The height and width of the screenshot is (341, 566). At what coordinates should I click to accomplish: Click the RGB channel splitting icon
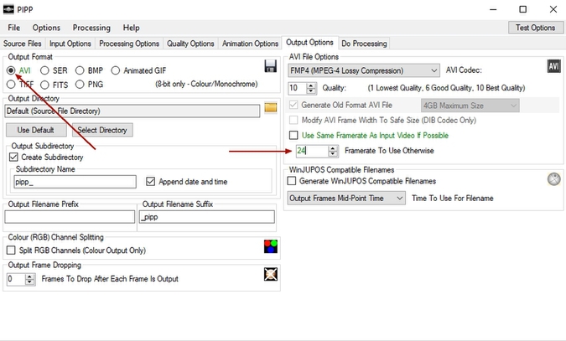click(x=271, y=246)
